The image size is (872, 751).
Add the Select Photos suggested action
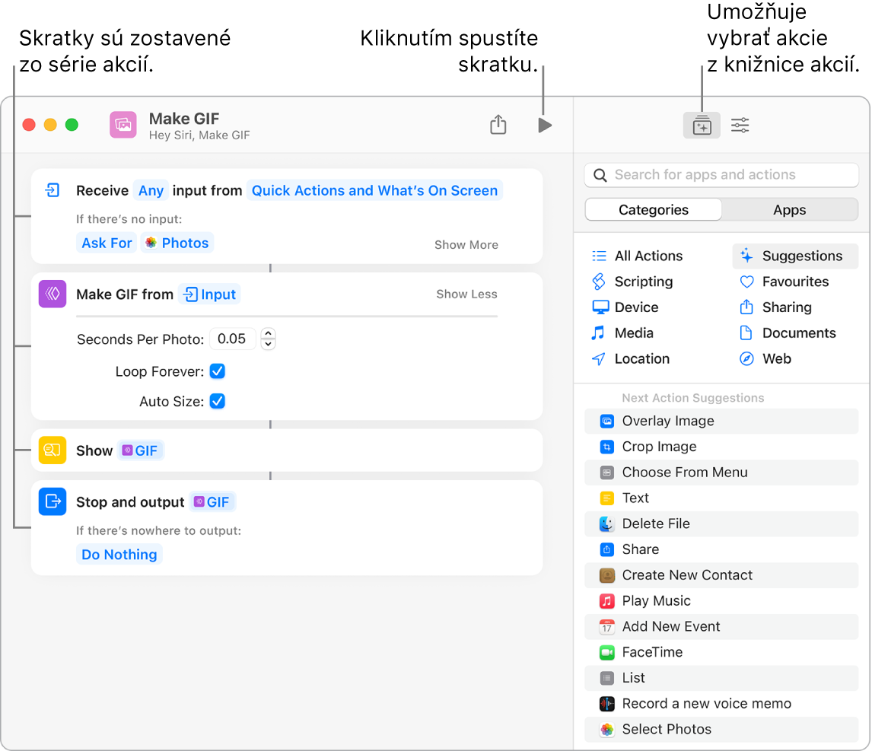[721, 729]
